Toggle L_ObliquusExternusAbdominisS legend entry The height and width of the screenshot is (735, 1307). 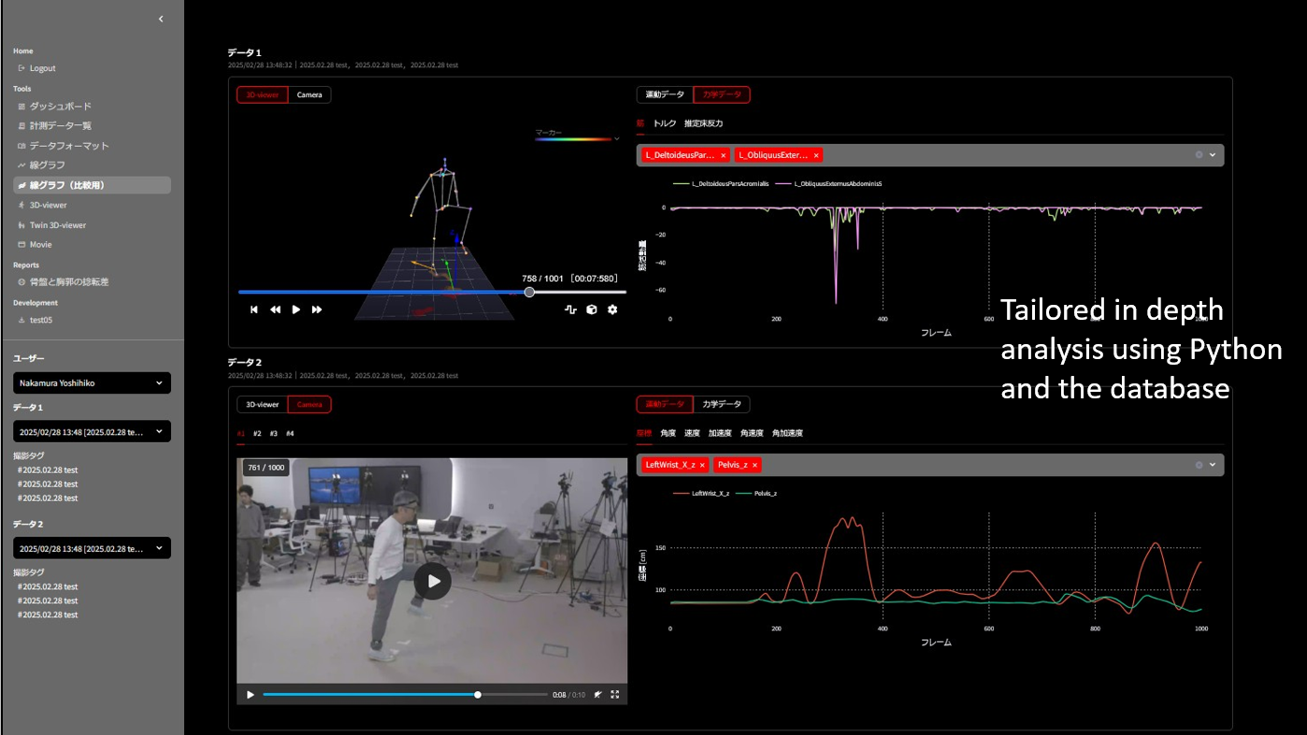click(x=826, y=184)
